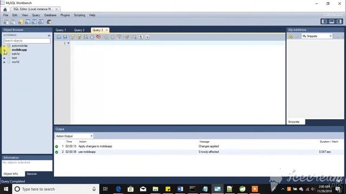Screen dimensions: 346x194
Task: Click the create new view toolbar icon
Action: click(34, 22)
